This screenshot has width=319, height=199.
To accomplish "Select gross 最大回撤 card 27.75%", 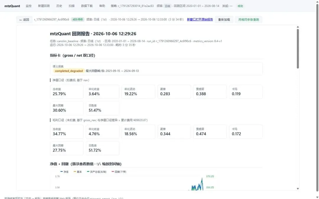I will tap(67, 148).
